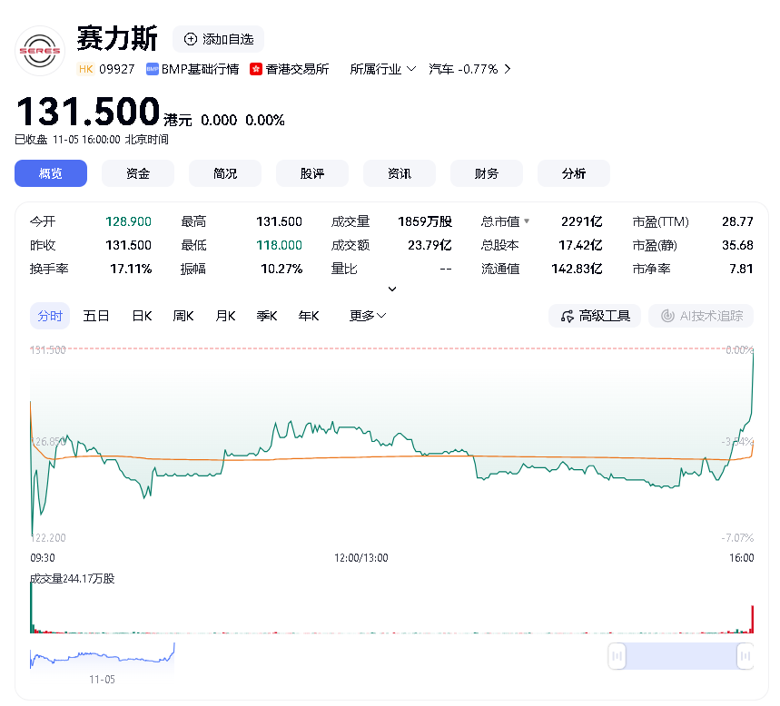The image size is (780, 706).
Task: Select the 五日 chart view
Action: 96,316
